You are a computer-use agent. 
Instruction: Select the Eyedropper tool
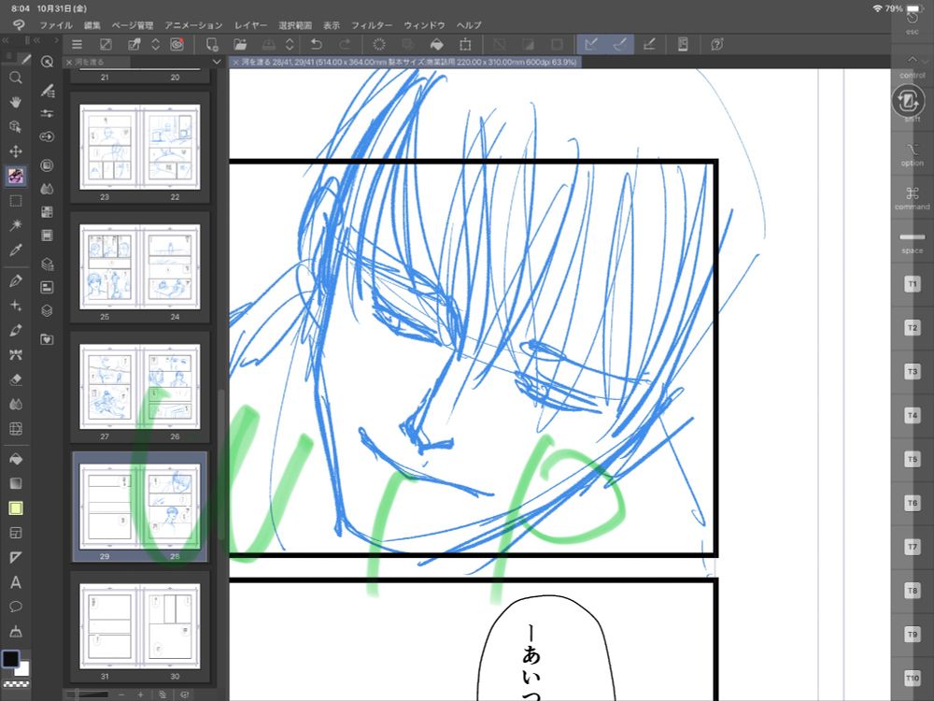pos(16,250)
